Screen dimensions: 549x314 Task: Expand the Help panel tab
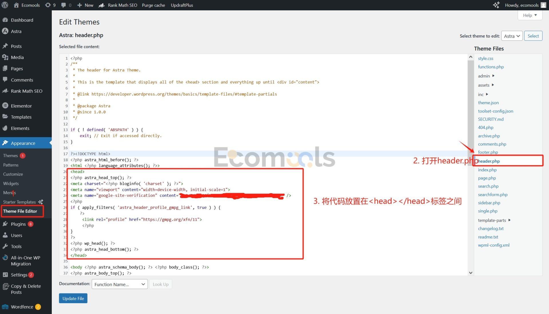[530, 15]
